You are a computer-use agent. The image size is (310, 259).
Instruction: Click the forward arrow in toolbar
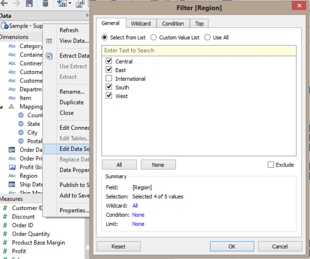click(16, 3)
